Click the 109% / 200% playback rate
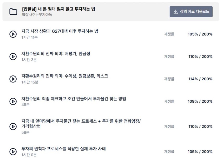Viewport: 223px width, 168px height. (x=200, y=101)
